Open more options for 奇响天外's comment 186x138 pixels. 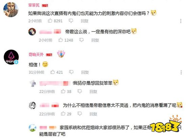click(x=181, y=72)
